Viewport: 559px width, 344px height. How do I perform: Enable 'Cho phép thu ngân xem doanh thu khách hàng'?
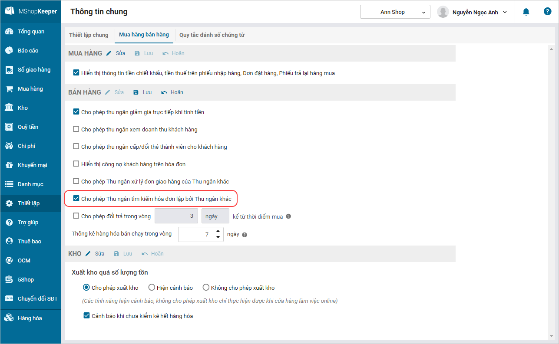pos(76,129)
